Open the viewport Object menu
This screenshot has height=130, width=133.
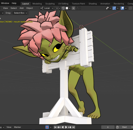[x=29, y=8]
